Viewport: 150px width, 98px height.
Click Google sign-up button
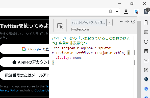point(24,49)
